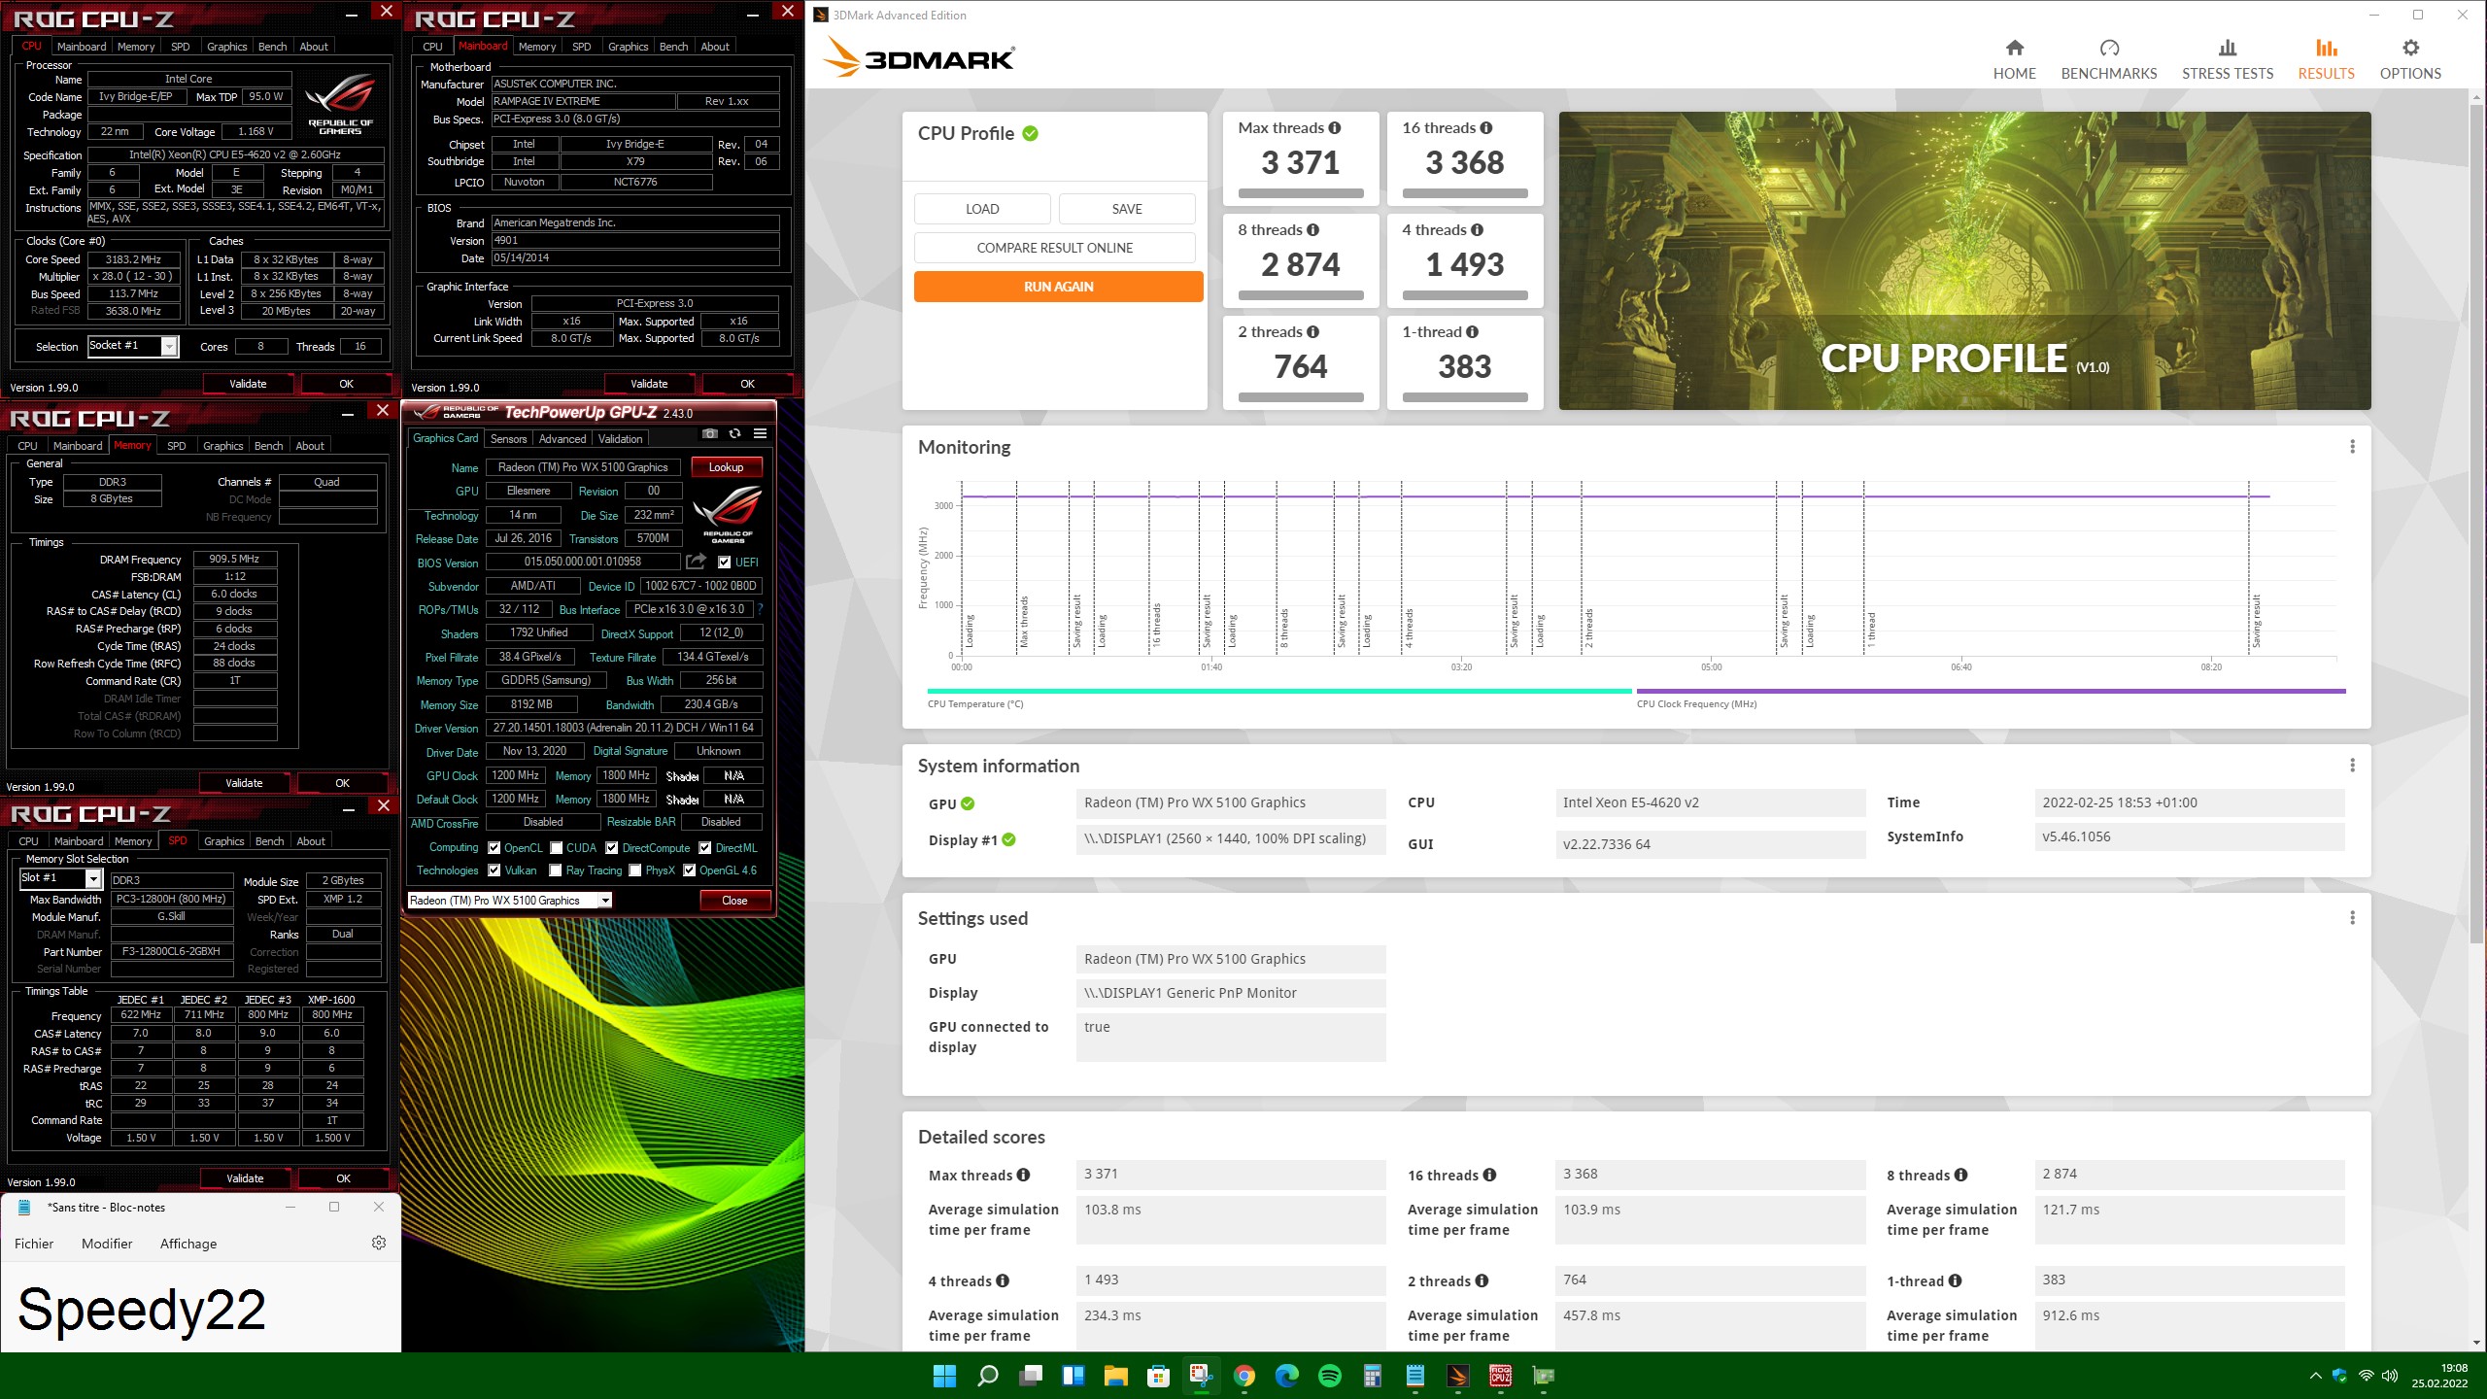Screen dimensions: 2487x1399
Task: Click the CPU Clock Frequency legend bar
Action: pyautogui.click(x=1991, y=691)
